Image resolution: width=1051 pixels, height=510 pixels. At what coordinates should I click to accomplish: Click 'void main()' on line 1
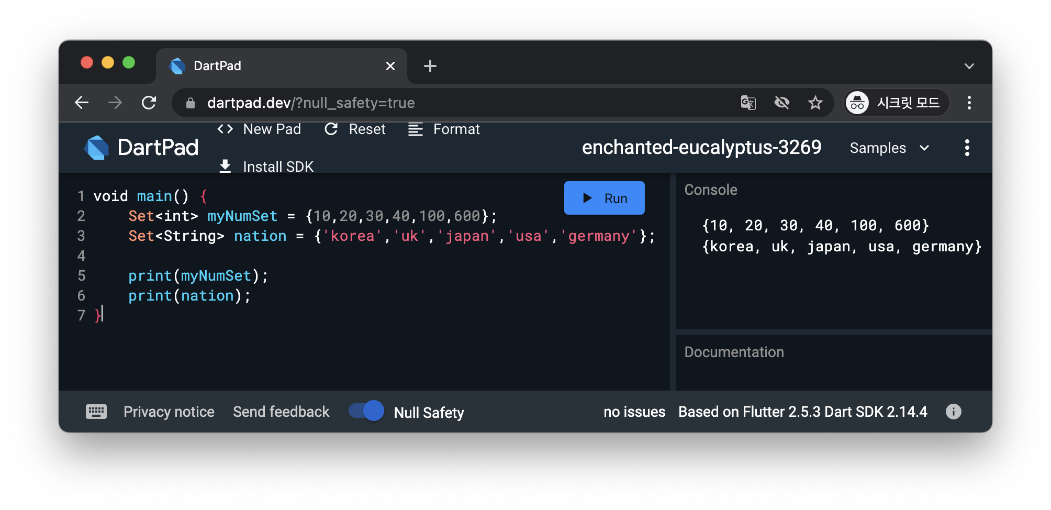[x=141, y=196]
